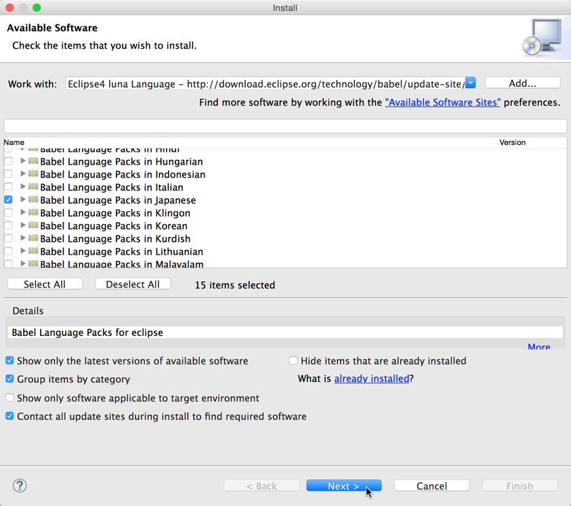Viewport: 571px width, 506px height.
Task: Check Babel Language Packs in Klingon
Action: (8, 213)
